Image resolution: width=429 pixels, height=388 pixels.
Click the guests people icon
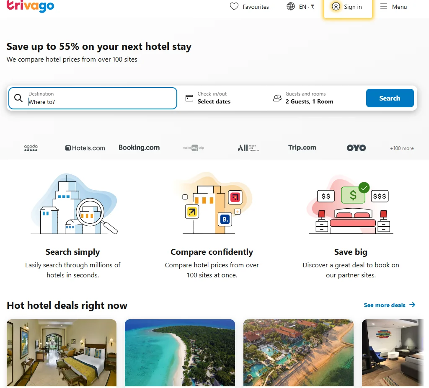(x=277, y=98)
